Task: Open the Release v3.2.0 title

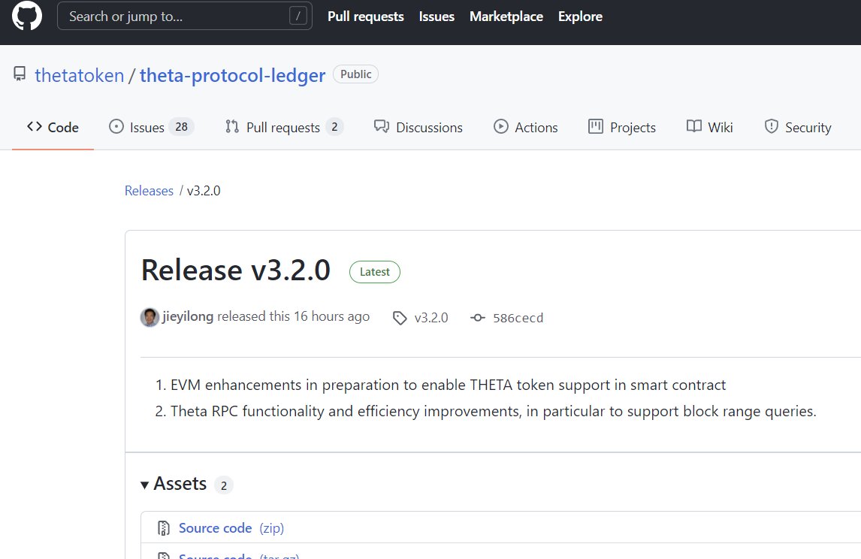Action: click(236, 270)
